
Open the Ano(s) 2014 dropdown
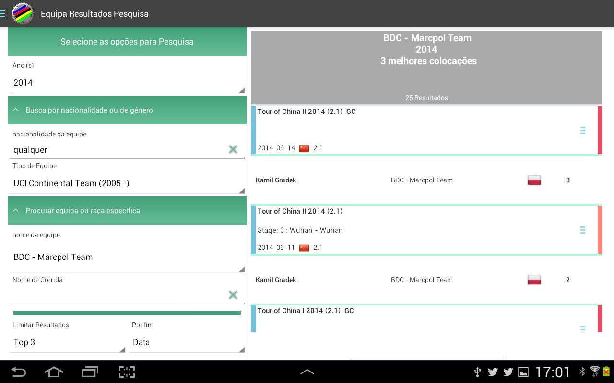click(127, 83)
